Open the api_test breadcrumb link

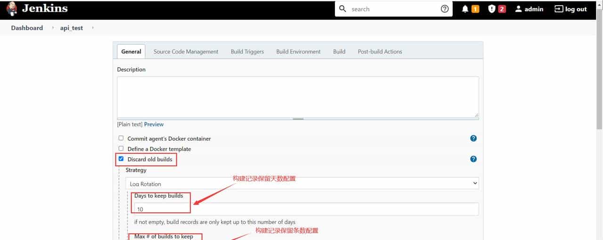point(72,28)
